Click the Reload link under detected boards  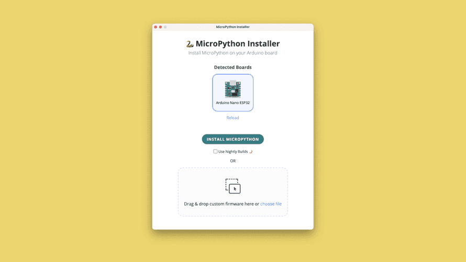(232, 118)
